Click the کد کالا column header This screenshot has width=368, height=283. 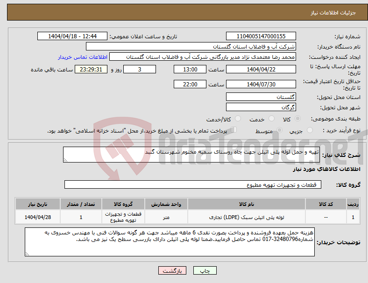[326, 204]
